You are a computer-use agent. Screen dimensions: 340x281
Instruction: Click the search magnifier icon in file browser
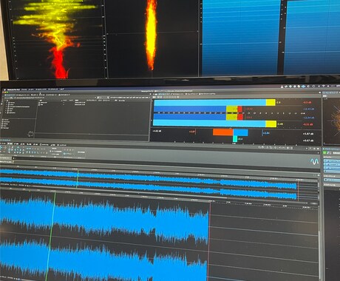pyautogui.click(x=108, y=98)
